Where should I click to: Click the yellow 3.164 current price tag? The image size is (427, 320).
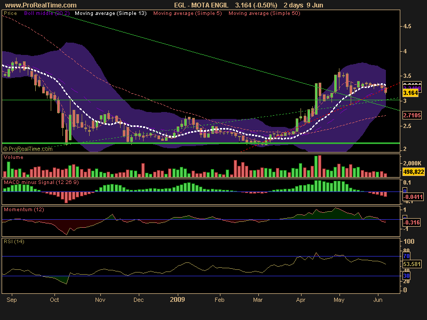[411, 93]
